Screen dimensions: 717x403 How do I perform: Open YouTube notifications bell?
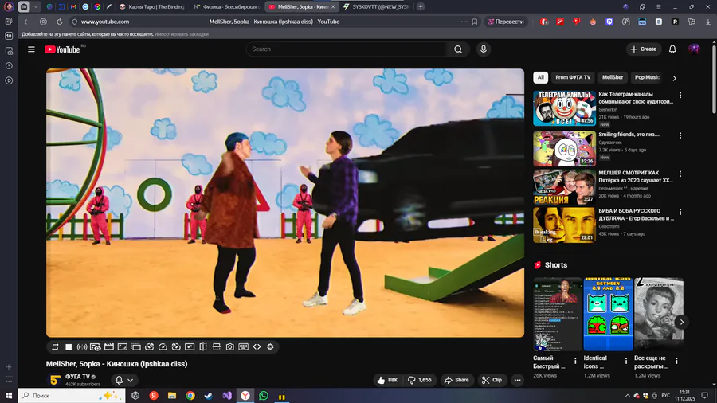tap(672, 49)
